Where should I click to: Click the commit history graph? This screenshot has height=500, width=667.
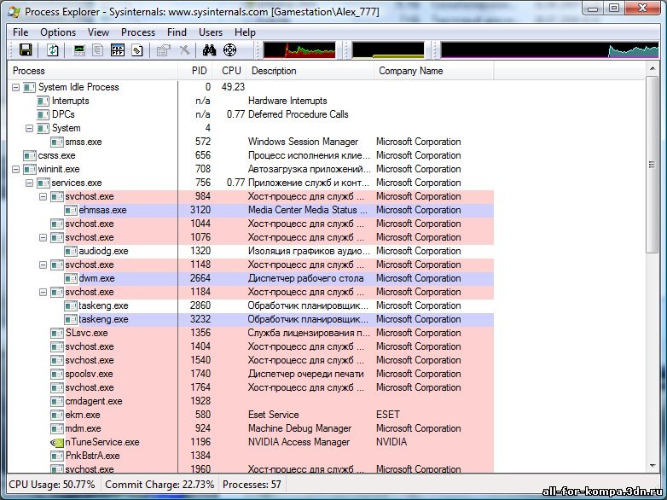388,49
